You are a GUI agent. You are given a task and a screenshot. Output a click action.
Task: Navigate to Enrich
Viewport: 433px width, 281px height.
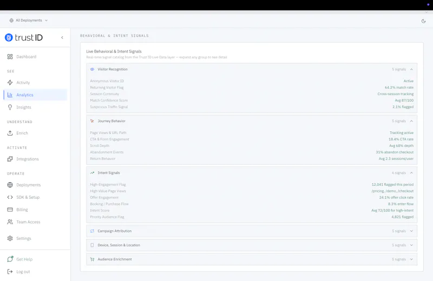[35, 133]
